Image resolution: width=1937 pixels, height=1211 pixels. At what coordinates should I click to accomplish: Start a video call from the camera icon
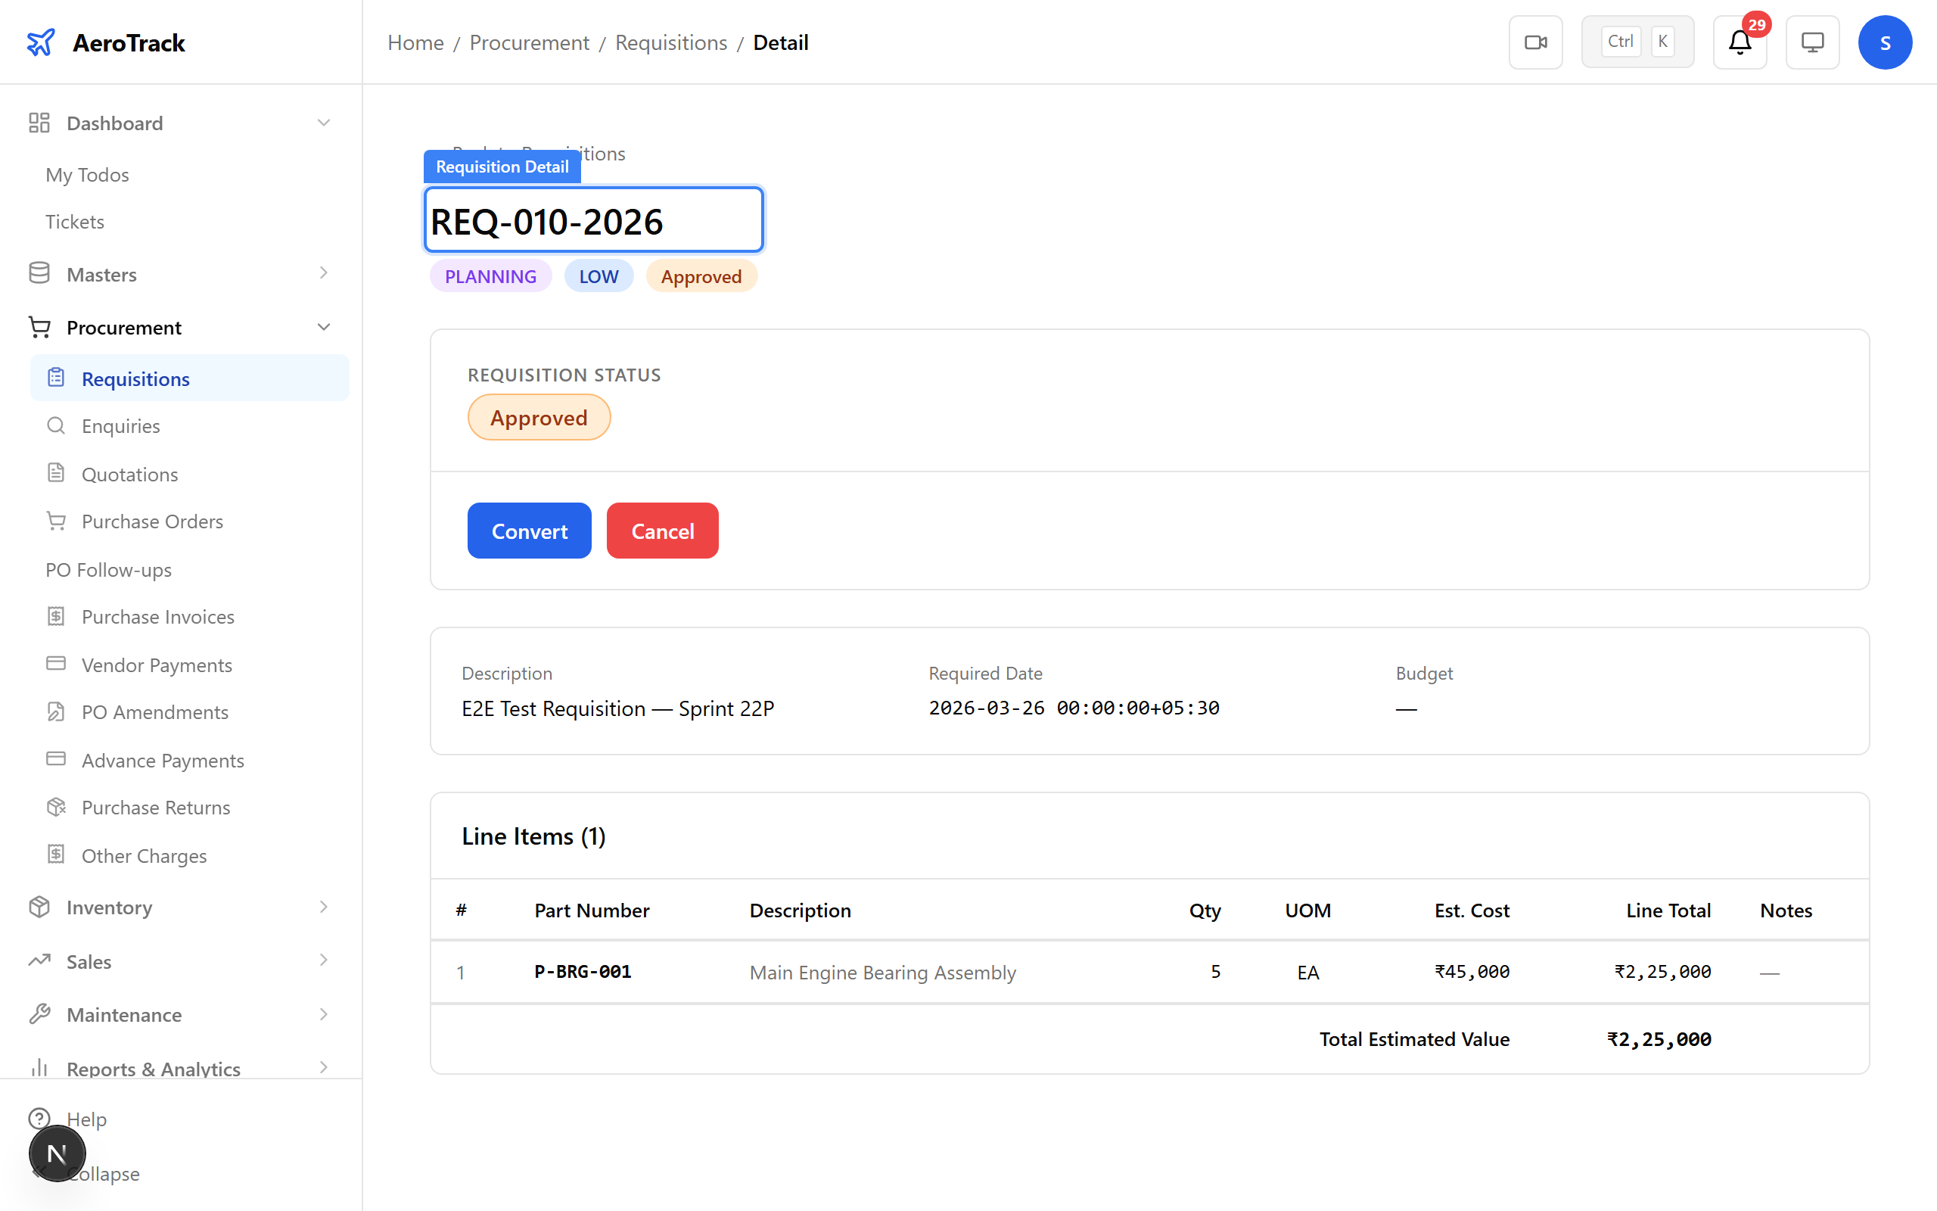[x=1535, y=42]
